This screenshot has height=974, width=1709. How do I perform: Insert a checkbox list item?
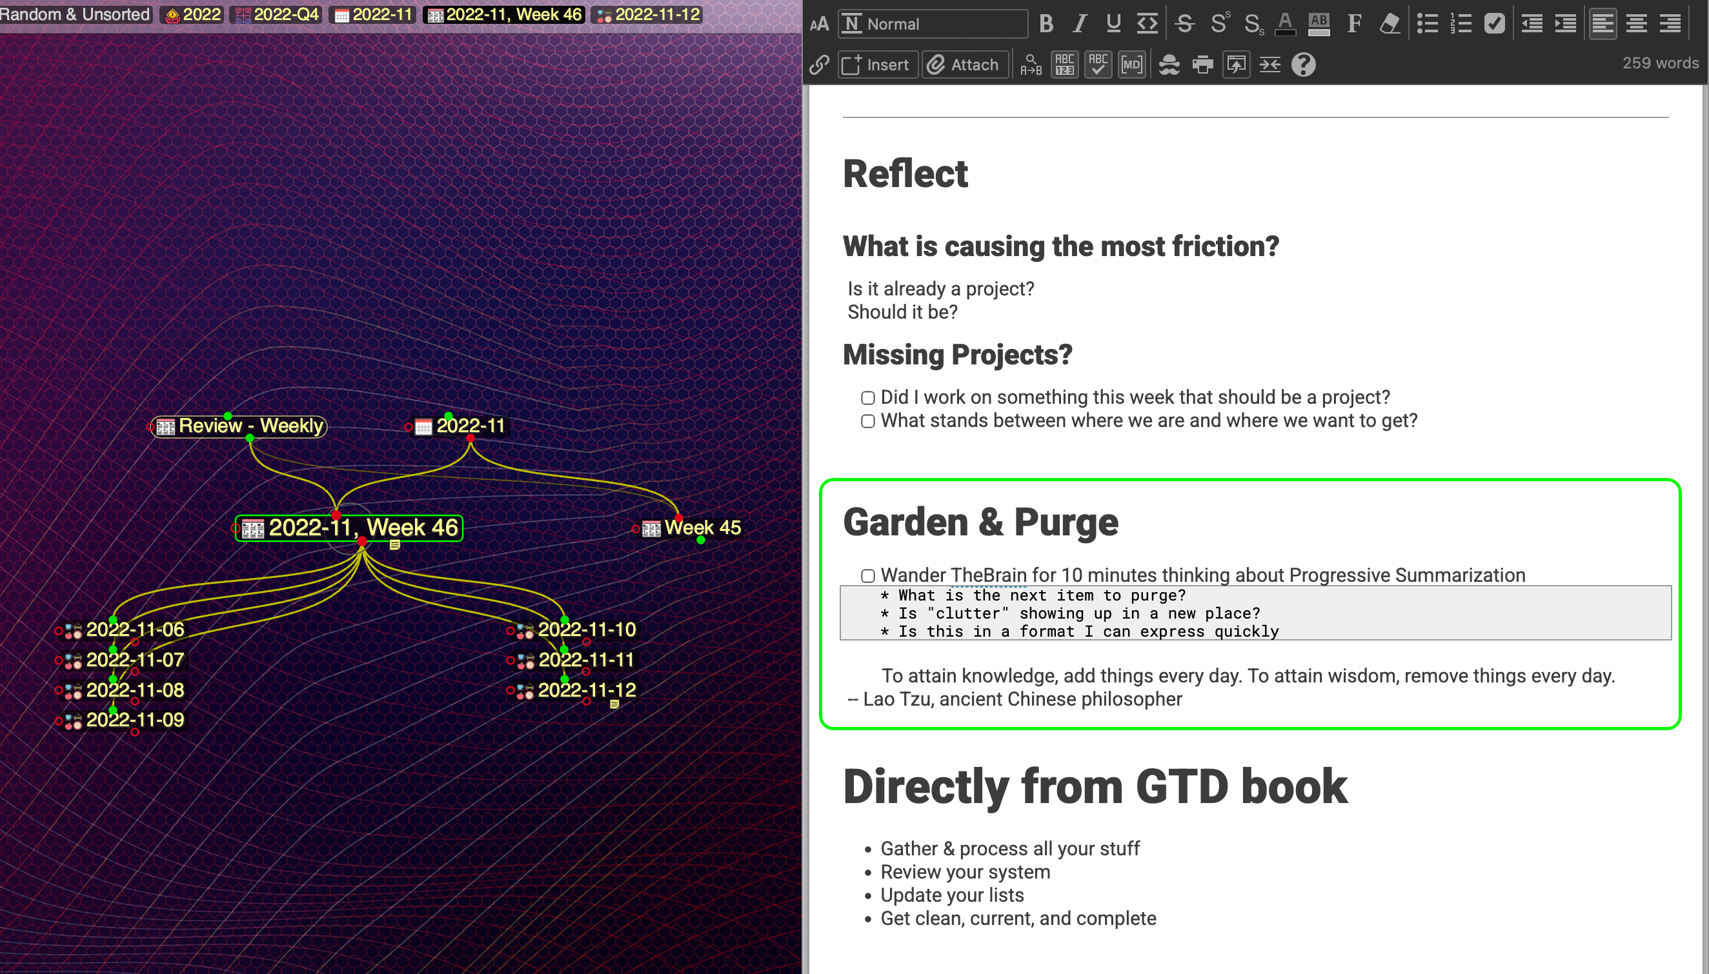1494,24
